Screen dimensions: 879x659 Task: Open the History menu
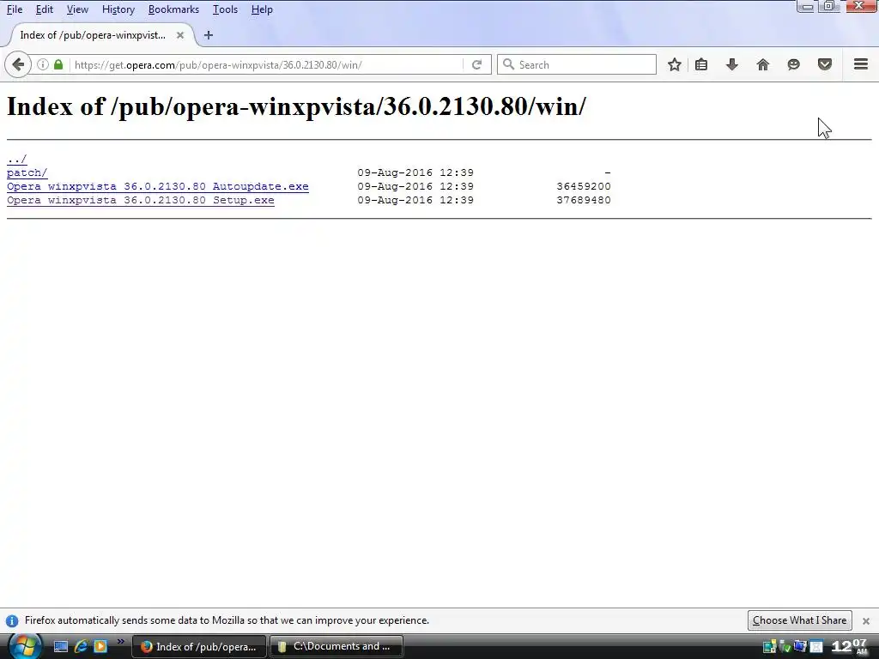tap(118, 9)
